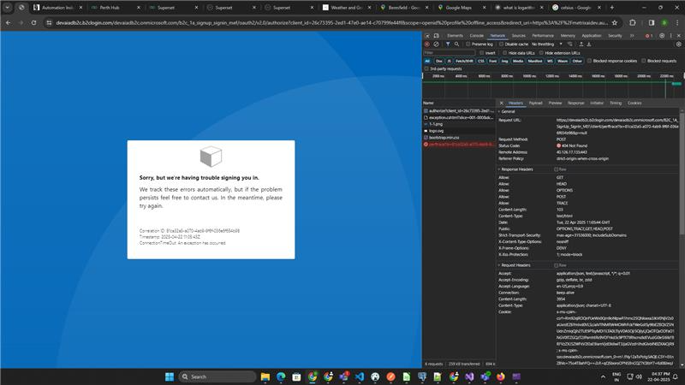
Task: Enable Disable cache checkbox
Action: [x=501, y=44]
